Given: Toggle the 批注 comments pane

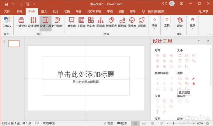Looking at the screenshot, I should click(122, 123).
